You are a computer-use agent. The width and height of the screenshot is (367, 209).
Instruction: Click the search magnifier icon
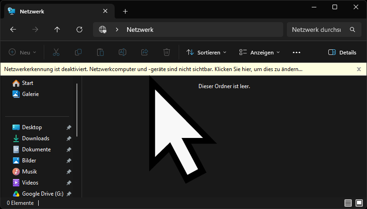352,30
